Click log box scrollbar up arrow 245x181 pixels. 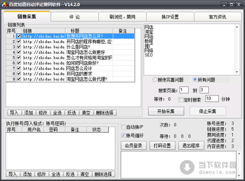[239, 153]
